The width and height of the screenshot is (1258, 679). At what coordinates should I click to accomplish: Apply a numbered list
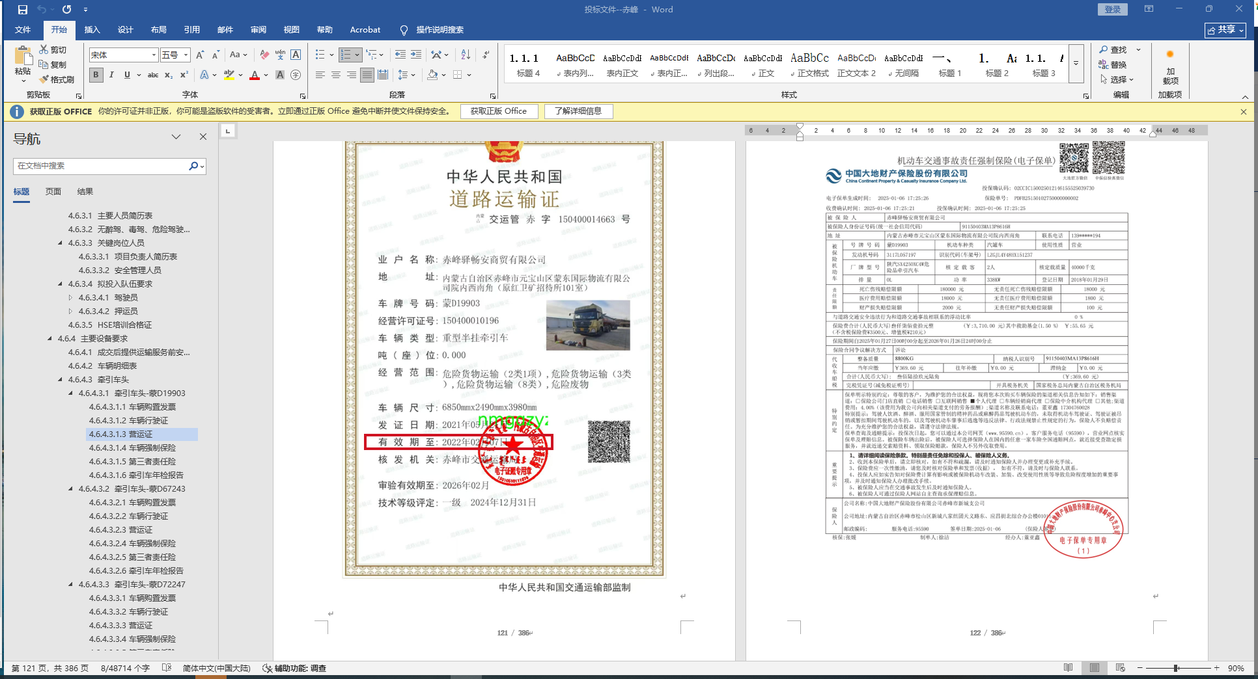click(x=346, y=55)
